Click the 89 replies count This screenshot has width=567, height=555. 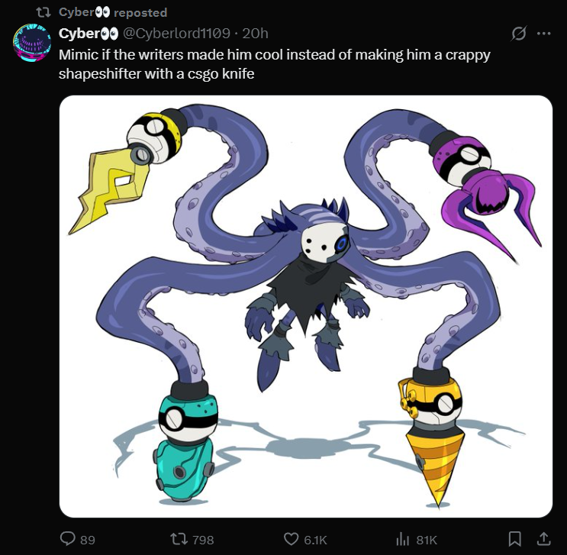[88, 540]
